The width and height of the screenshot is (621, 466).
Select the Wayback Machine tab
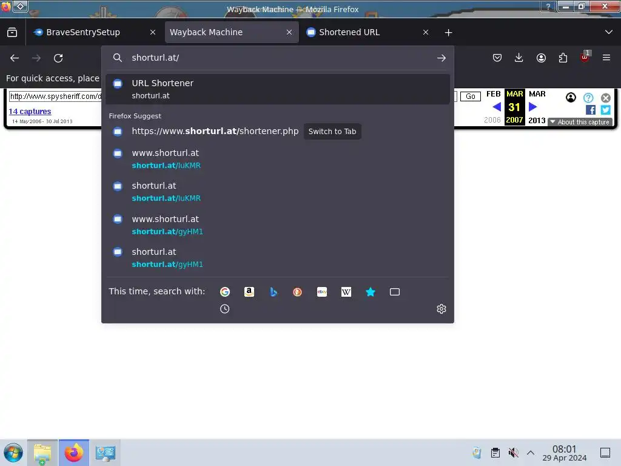tap(206, 32)
